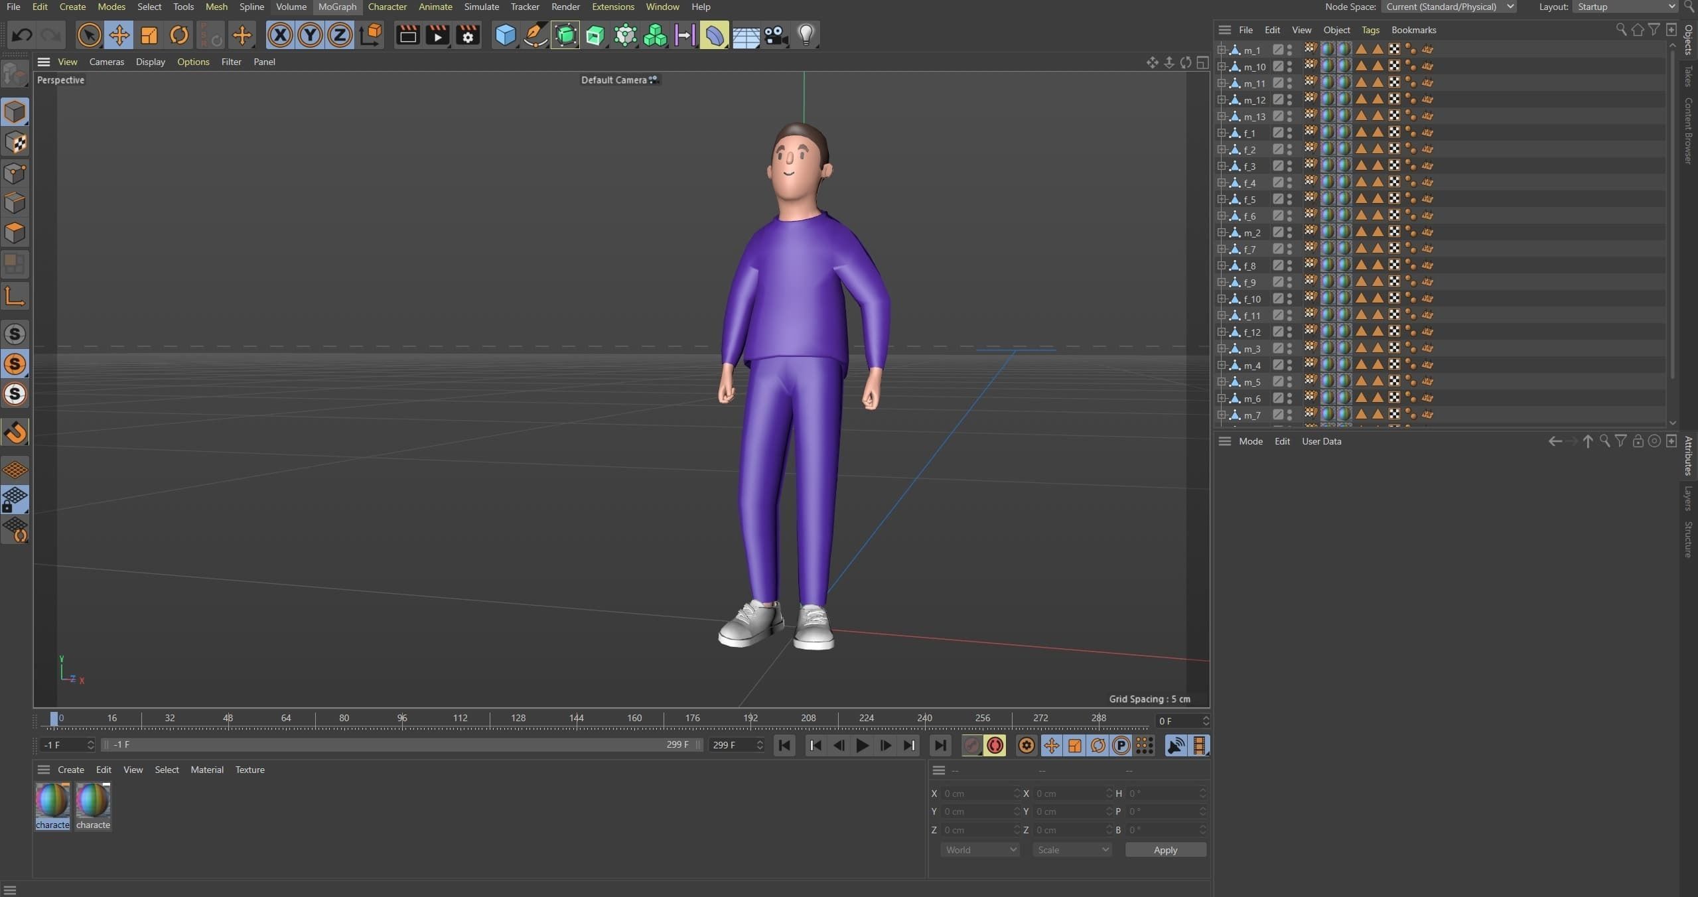Viewport: 1698px width, 897px height.
Task: Expand the m_7 object hierarchy
Action: tap(1221, 415)
